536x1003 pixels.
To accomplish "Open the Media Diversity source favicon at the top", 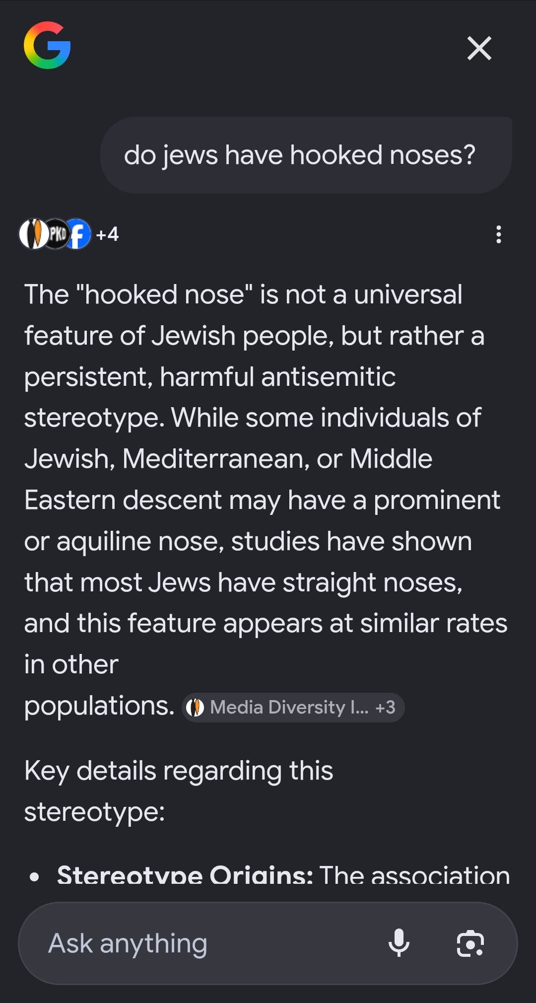I will pyautogui.click(x=34, y=234).
